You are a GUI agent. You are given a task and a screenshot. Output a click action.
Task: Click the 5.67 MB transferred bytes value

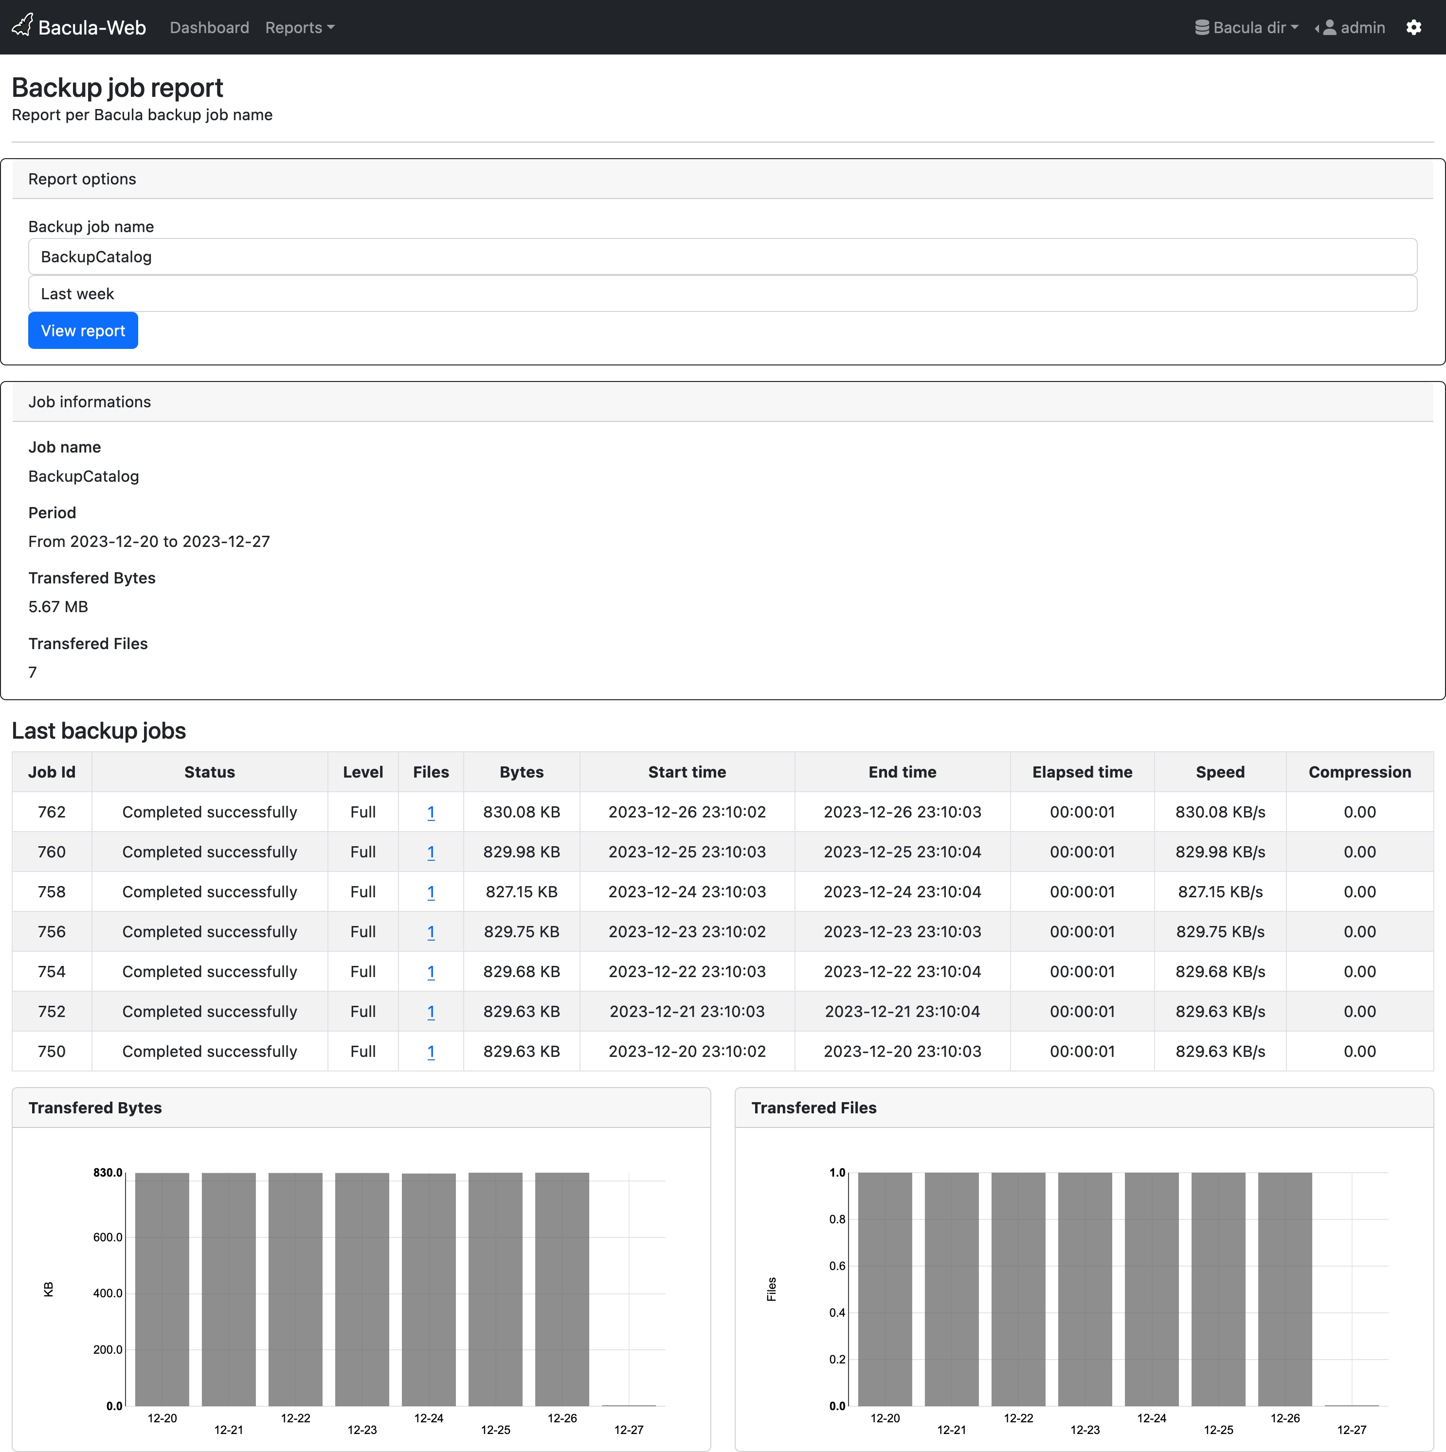[58, 606]
